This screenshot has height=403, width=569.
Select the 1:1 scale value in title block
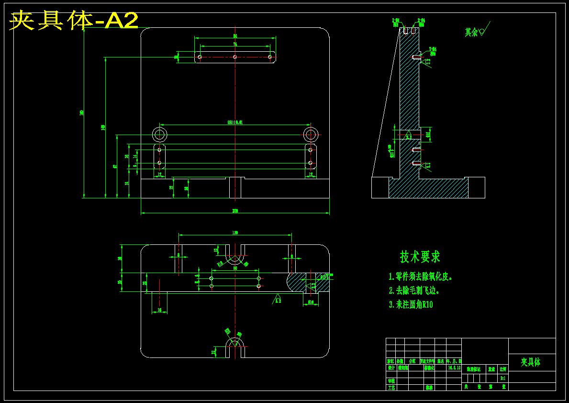[502, 378]
